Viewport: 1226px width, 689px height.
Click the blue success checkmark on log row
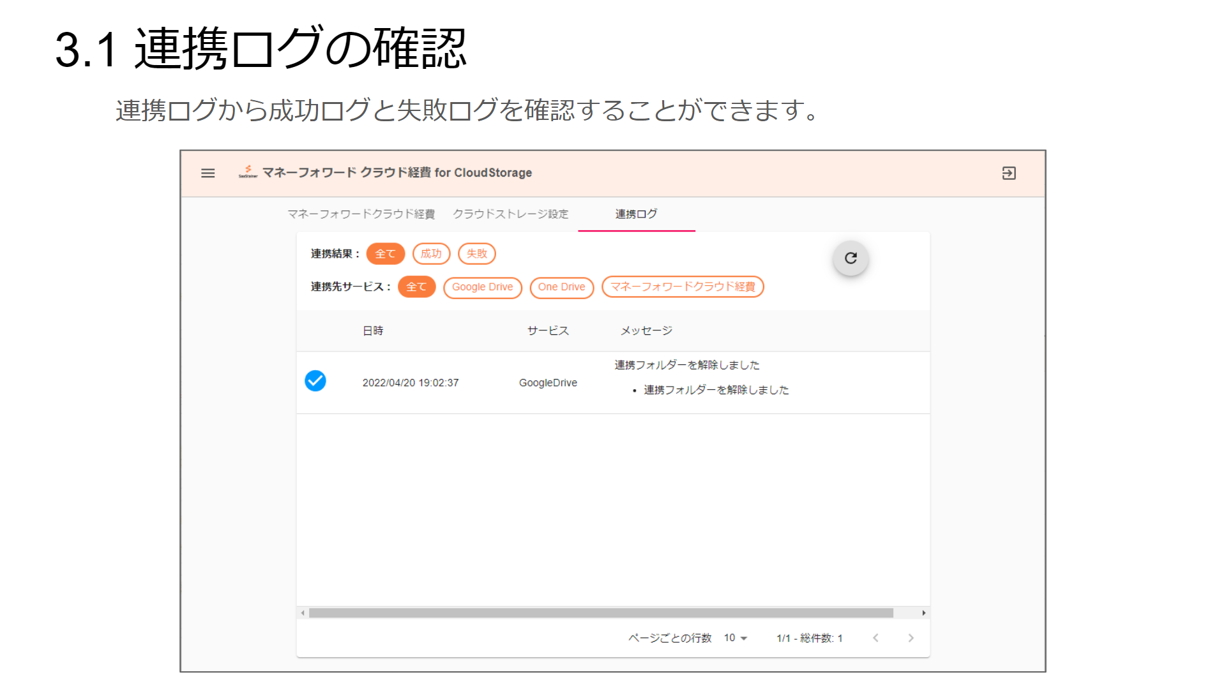[315, 381]
